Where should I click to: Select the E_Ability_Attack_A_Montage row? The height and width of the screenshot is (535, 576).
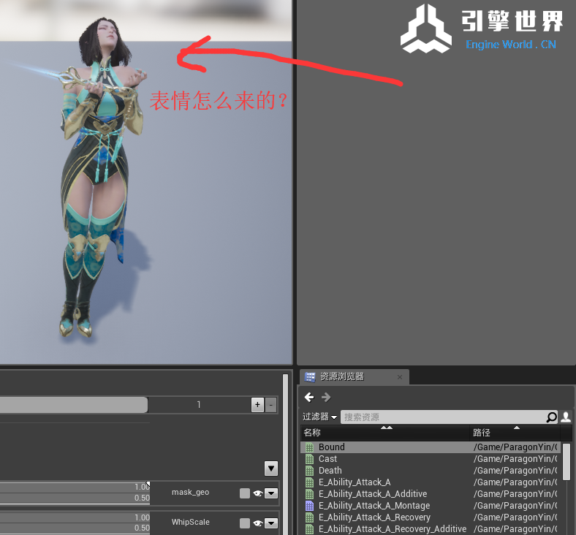click(x=430, y=506)
